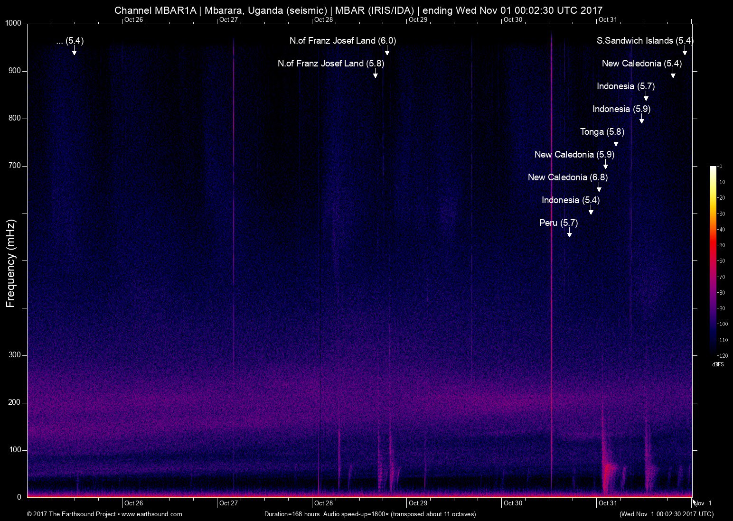Select Oct 27 on the bottom time axis
This screenshot has width=733, height=521.
pos(228,503)
